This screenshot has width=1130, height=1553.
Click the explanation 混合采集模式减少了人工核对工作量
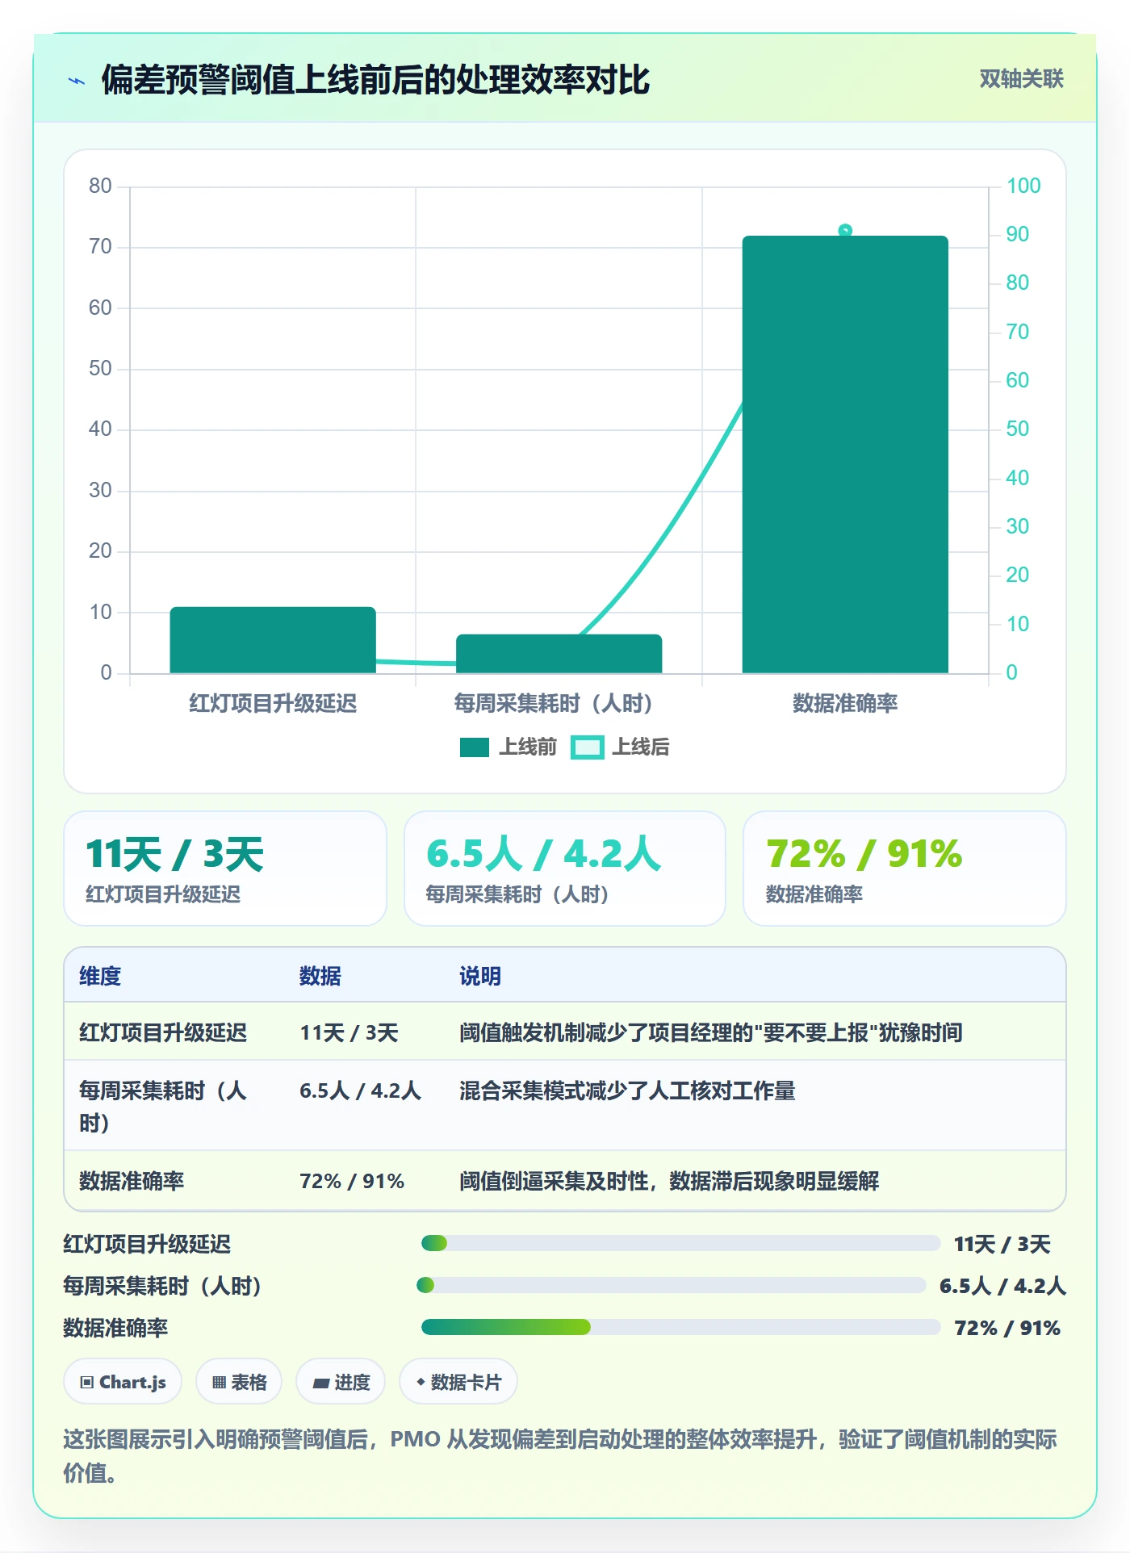[627, 1090]
